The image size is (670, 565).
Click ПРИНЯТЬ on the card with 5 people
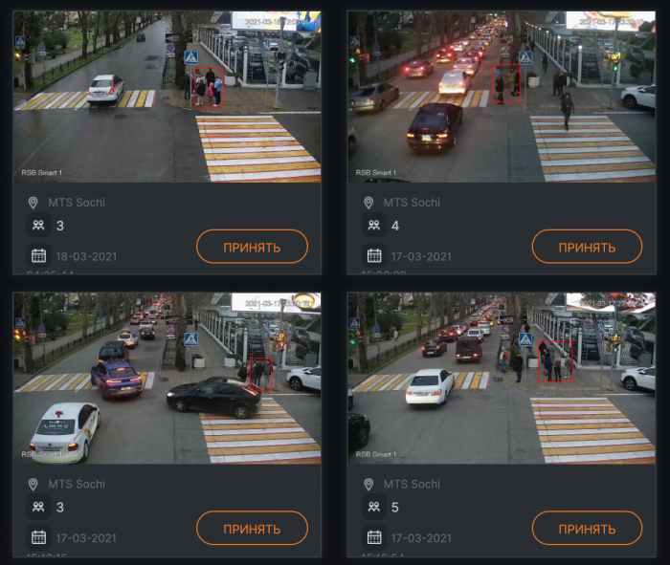pos(587,529)
